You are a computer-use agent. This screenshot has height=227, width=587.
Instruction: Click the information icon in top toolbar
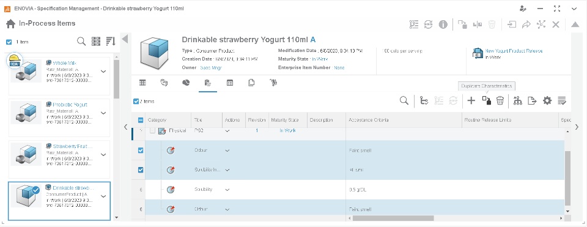click(x=443, y=24)
